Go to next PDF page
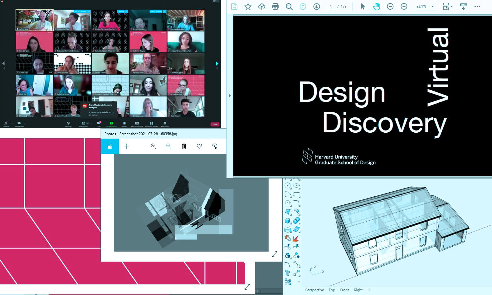Image resolution: width=492 pixels, height=295 pixels. coord(317,7)
